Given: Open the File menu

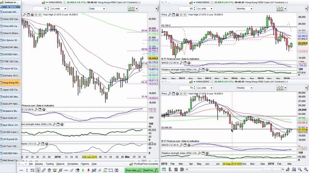Looking at the screenshot, I should (x=31, y=164).
